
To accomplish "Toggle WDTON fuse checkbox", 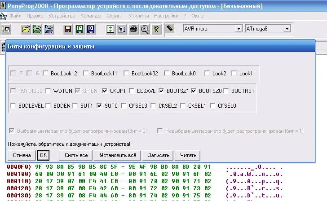I will click(48, 91).
